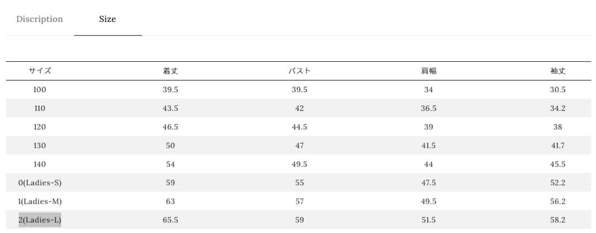Select the size 140 row label
The height and width of the screenshot is (233, 596).
[x=40, y=165]
